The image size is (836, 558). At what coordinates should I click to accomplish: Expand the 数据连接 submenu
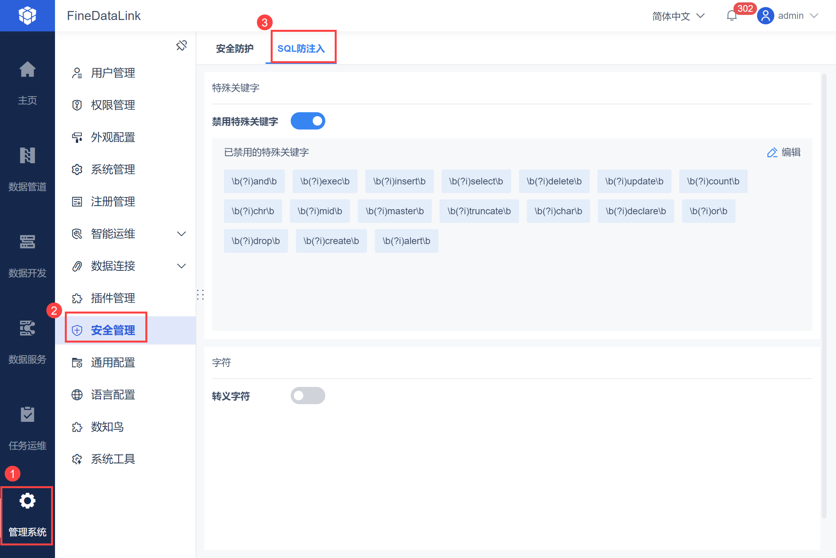[x=181, y=266]
